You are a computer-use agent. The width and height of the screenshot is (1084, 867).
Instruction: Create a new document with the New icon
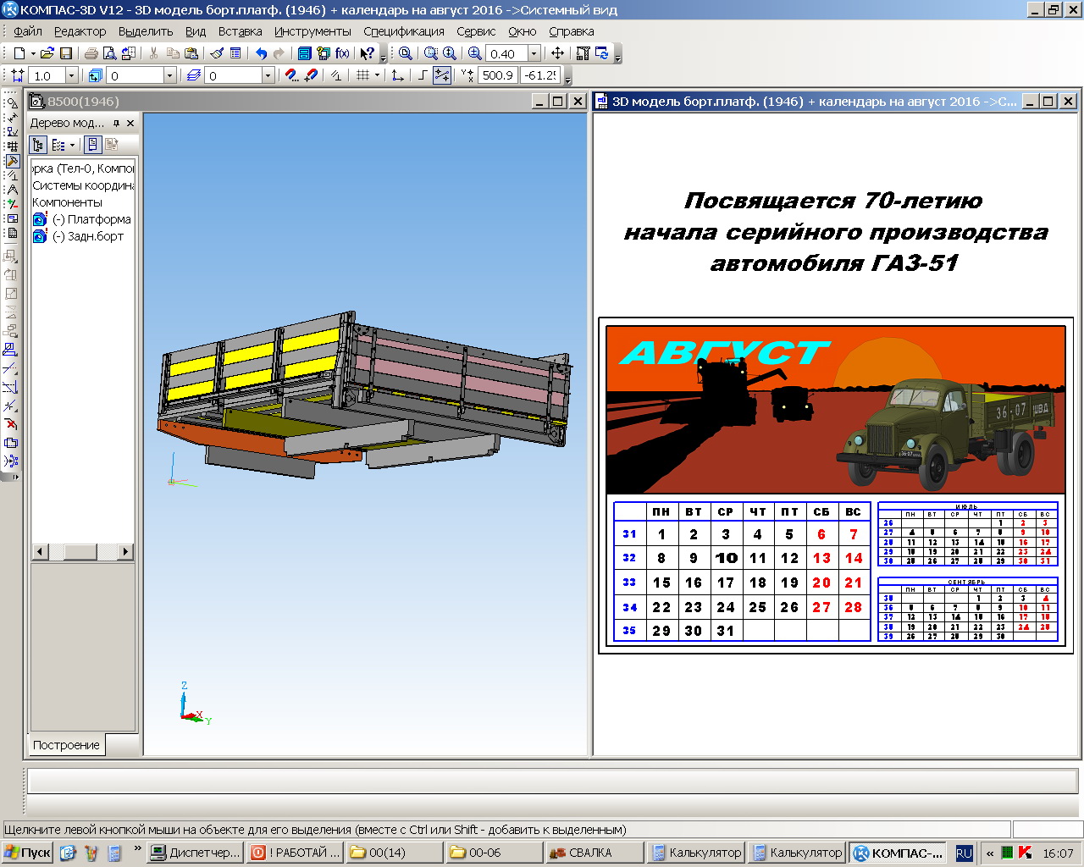[x=19, y=53]
